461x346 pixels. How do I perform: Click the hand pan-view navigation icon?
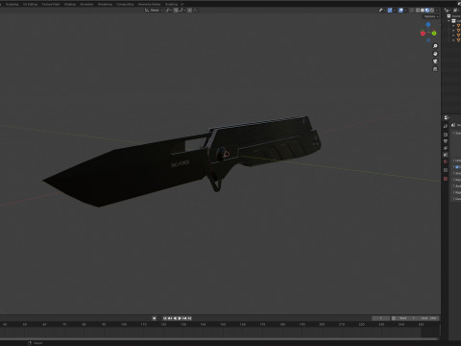435,54
